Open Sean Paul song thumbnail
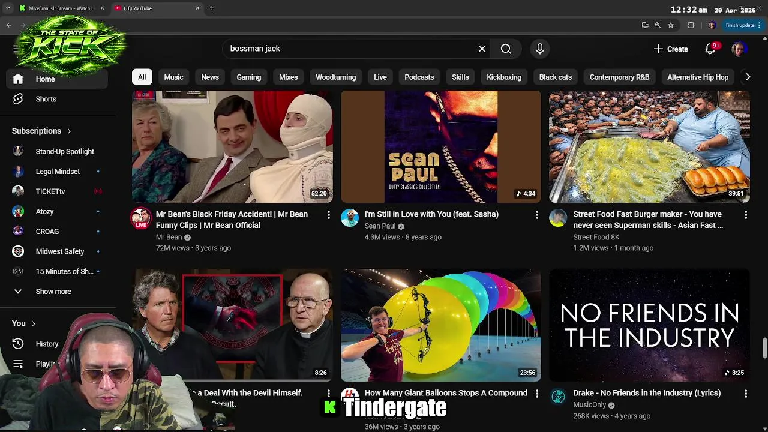768x432 pixels. point(440,147)
